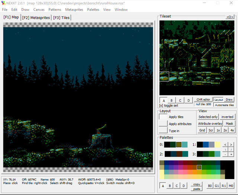This screenshot has width=238, height=195.
Task: Toggle the R1 emphasis bit button
Action: click(224, 186)
